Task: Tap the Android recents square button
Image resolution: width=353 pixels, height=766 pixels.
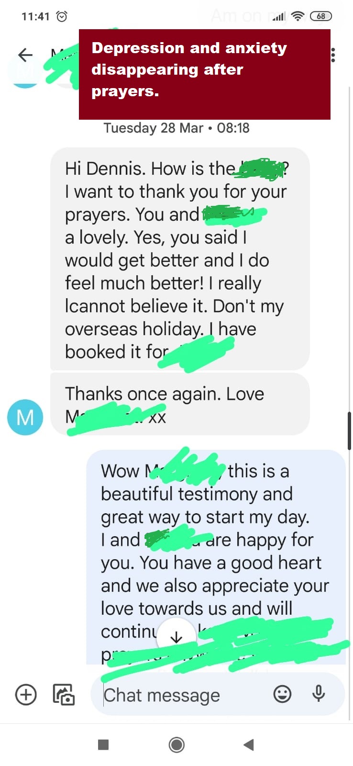Action: [103, 744]
